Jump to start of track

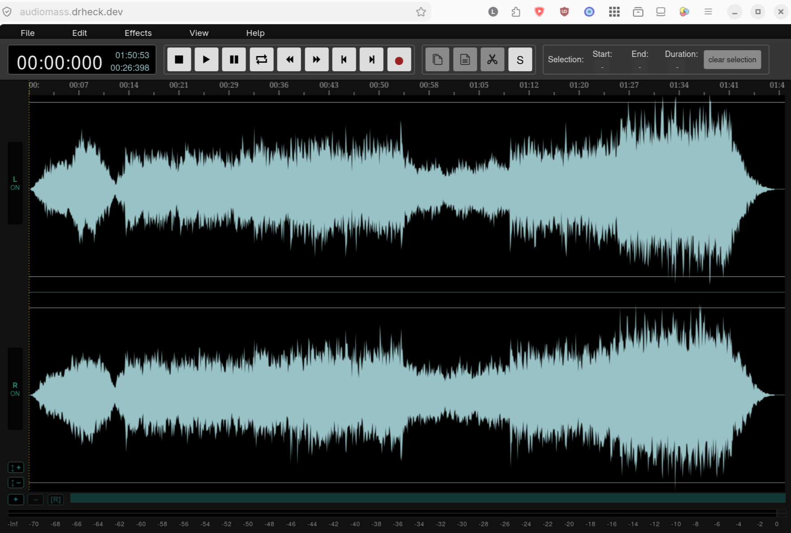point(344,59)
